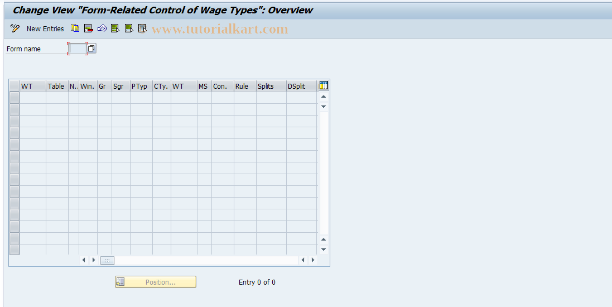Image resolution: width=612 pixels, height=307 pixels.
Task: Open the table column configuration icon
Action: [x=324, y=85]
